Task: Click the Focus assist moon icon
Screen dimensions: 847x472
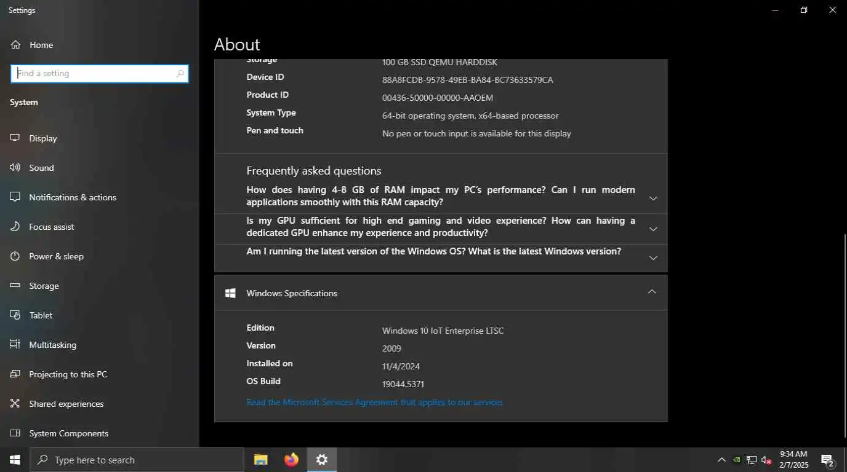Action: (x=15, y=227)
